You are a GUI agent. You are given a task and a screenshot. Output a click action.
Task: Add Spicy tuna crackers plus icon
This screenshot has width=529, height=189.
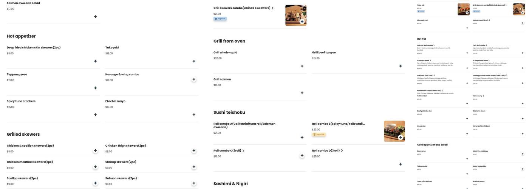(x=95, y=115)
